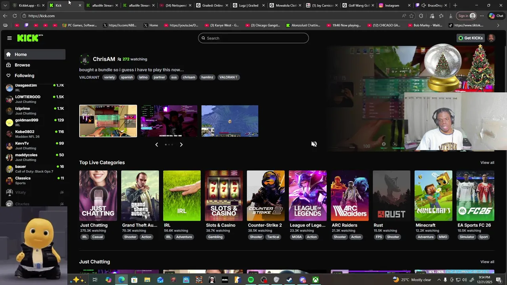This screenshot has width=507, height=285.
Task: Click in the Kick Search field
Action: (253, 38)
